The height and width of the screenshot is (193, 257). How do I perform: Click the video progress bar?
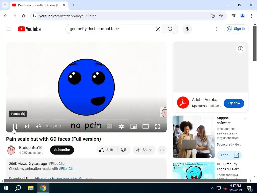point(86,120)
